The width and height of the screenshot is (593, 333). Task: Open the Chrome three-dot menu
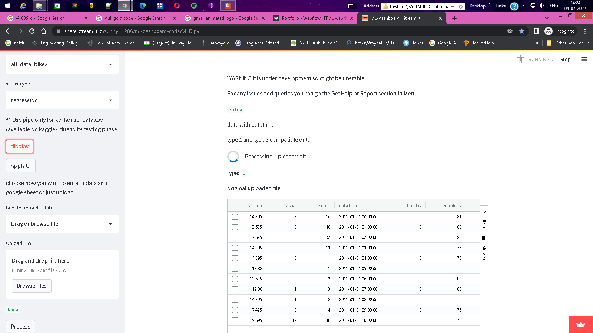[x=585, y=31]
